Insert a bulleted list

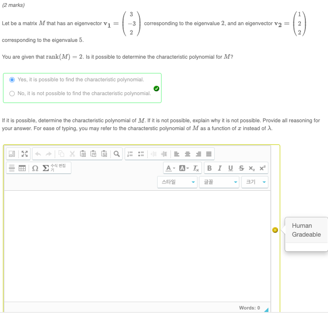click(141, 154)
